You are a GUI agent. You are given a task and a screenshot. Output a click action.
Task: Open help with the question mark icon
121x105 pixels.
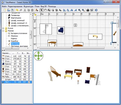click(x=96, y=10)
